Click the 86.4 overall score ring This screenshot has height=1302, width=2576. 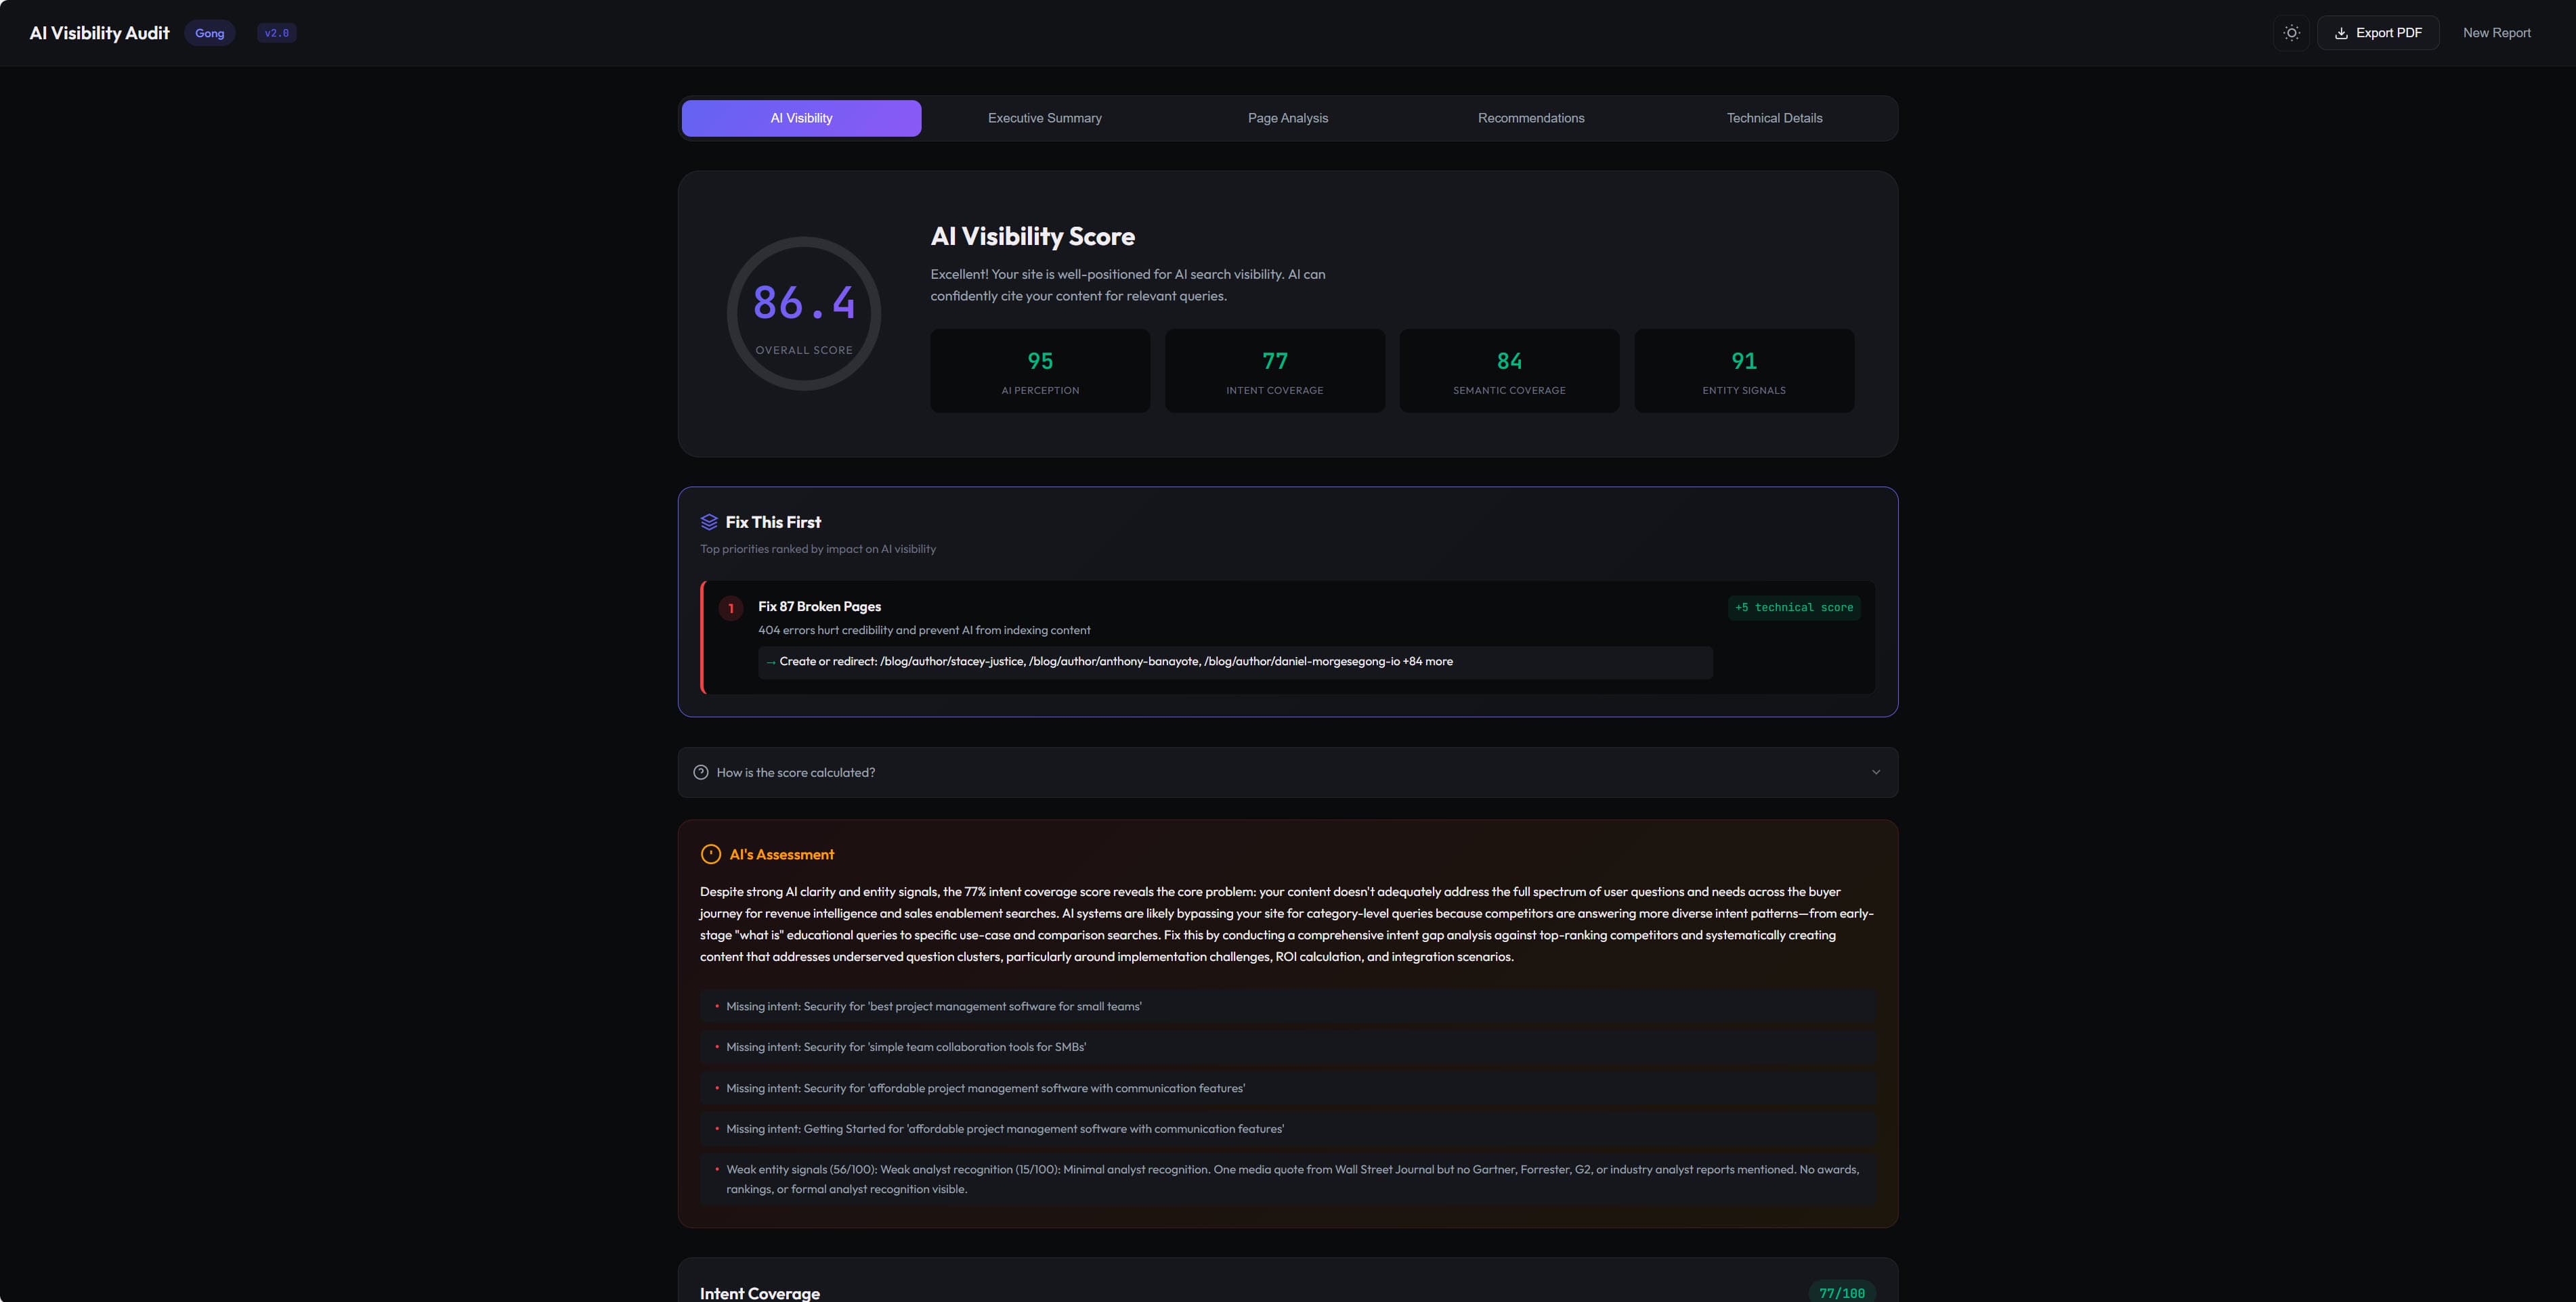tap(803, 314)
